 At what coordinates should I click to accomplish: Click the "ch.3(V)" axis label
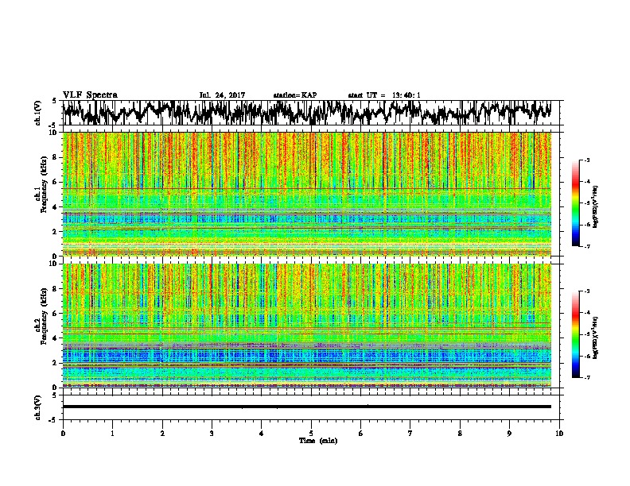pos(38,407)
